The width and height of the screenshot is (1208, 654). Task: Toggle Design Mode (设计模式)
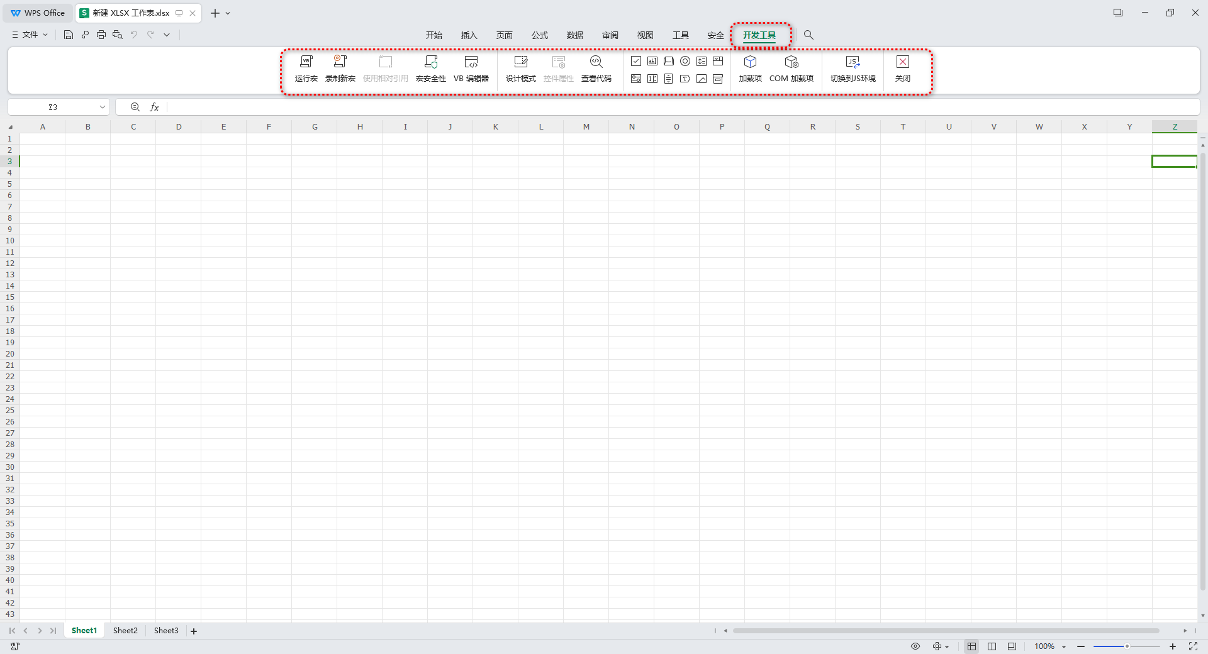[520, 68]
